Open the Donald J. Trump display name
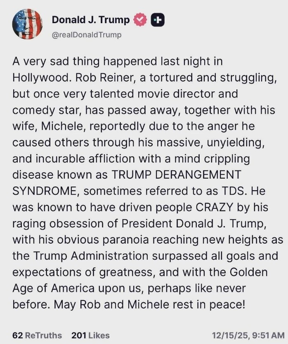This screenshot has width=288, height=344. [91, 20]
